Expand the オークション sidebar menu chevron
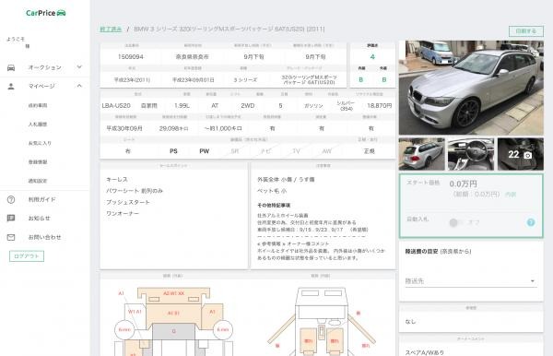Screen dimensions: 553x356 coord(79,67)
